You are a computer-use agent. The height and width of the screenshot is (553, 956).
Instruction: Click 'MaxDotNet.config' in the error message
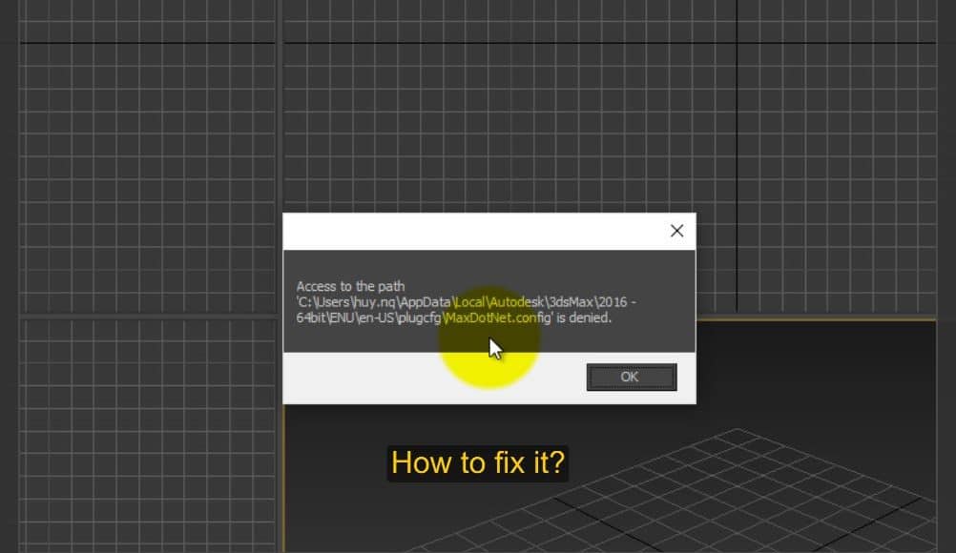(x=490, y=318)
